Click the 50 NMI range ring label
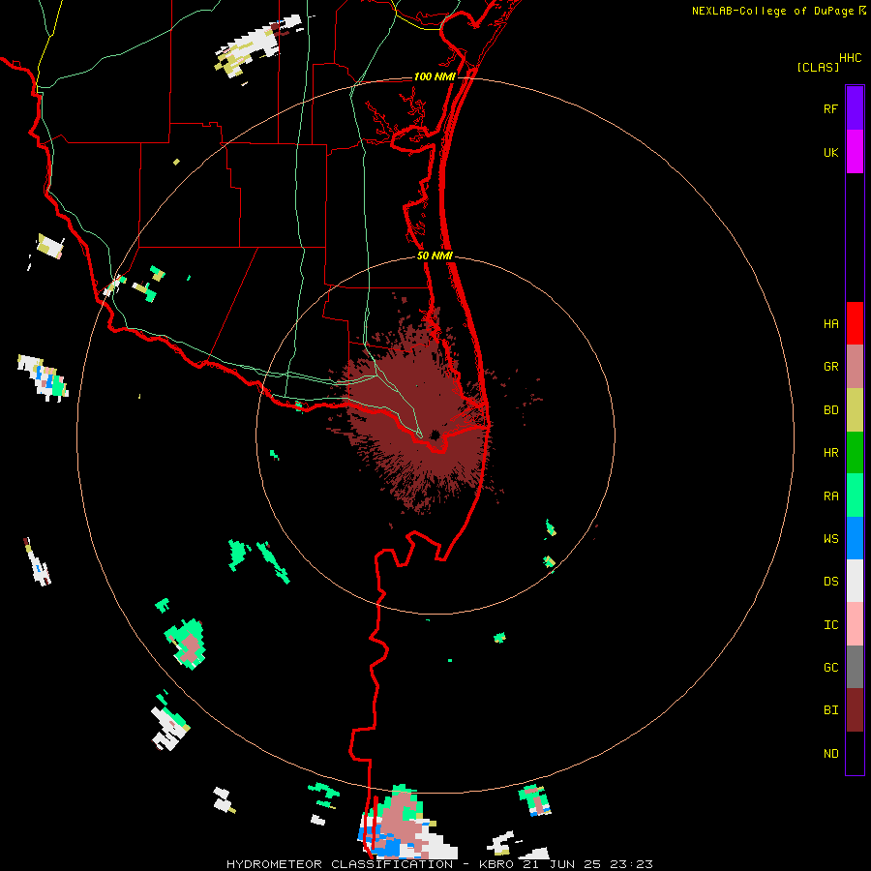The image size is (871, 871). (x=435, y=255)
